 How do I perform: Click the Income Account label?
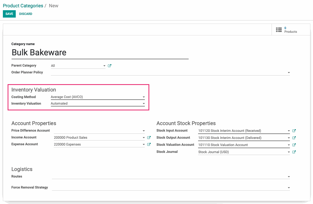point(24,137)
